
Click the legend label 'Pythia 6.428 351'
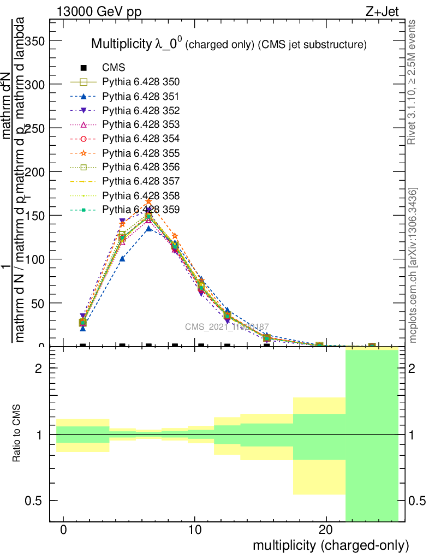click(141, 97)
